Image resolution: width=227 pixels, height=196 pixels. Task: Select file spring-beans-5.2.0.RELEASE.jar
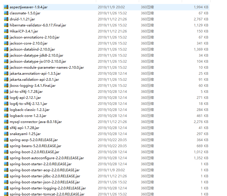tap(35, 146)
